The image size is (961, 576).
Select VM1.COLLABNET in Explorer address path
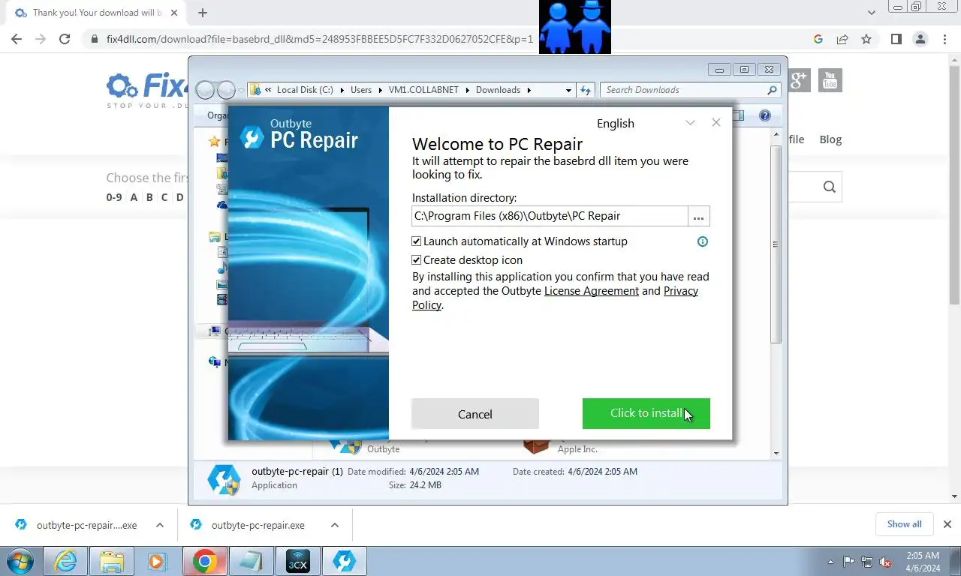pyautogui.click(x=423, y=90)
